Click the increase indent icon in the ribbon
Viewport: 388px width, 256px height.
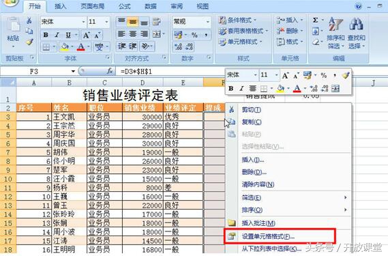click(133, 46)
